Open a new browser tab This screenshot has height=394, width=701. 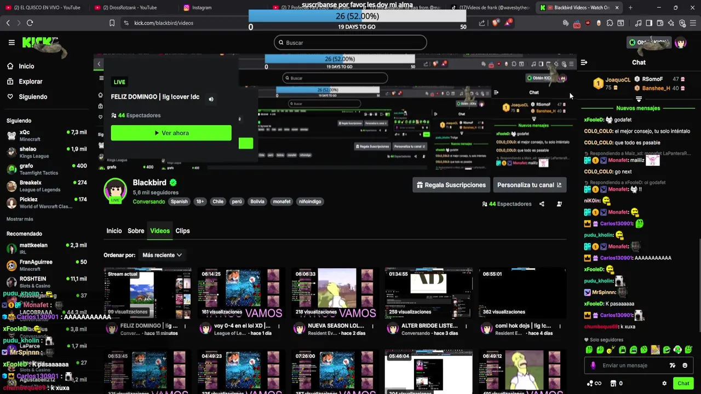tap(630, 8)
